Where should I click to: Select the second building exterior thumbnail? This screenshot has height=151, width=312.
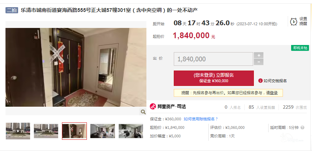coord(46,131)
